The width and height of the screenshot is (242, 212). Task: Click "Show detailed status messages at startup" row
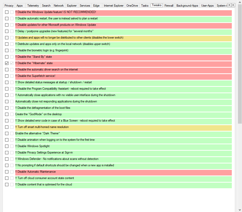[124, 83]
